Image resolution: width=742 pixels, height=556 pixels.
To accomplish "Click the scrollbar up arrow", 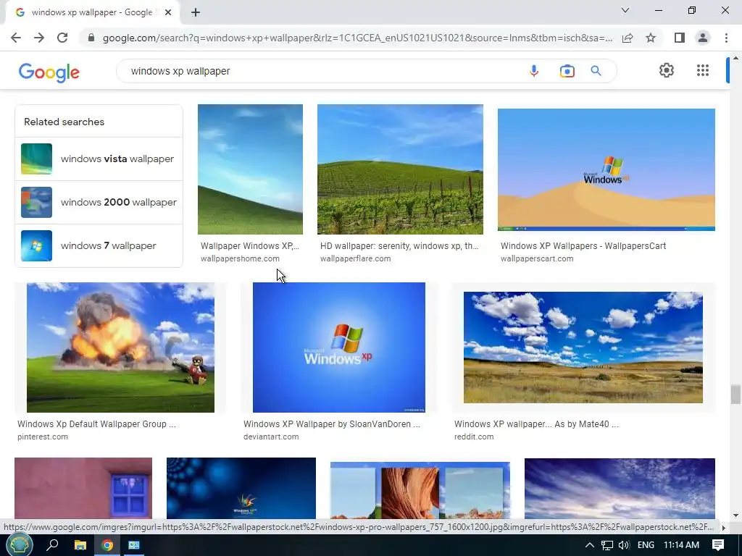I will (x=735, y=58).
